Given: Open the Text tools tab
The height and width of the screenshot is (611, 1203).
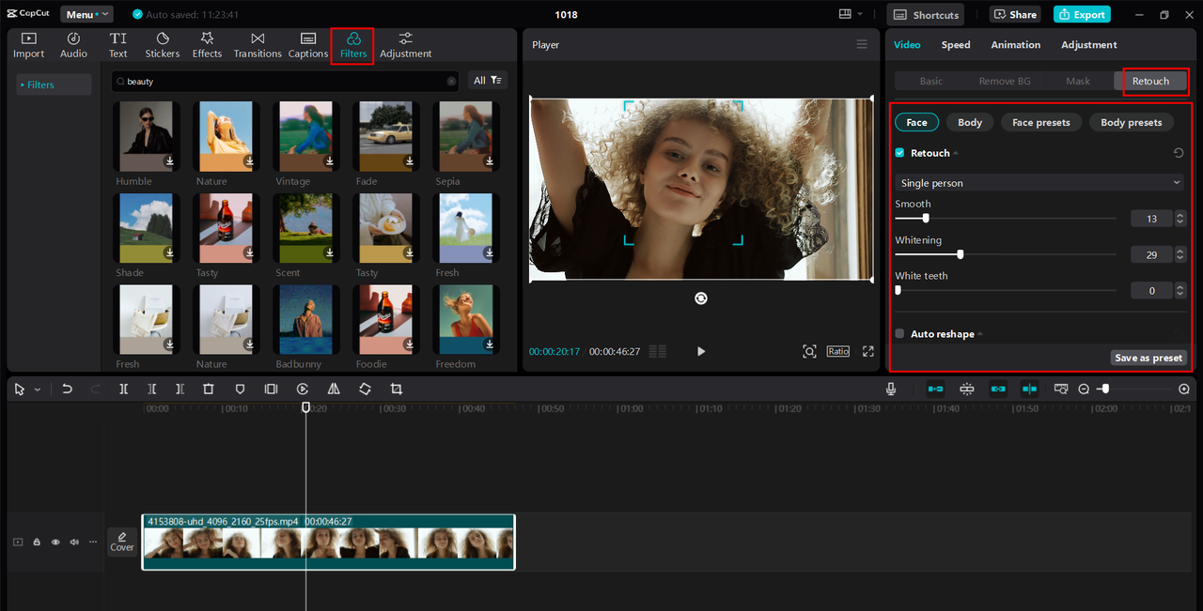Looking at the screenshot, I should [x=117, y=45].
